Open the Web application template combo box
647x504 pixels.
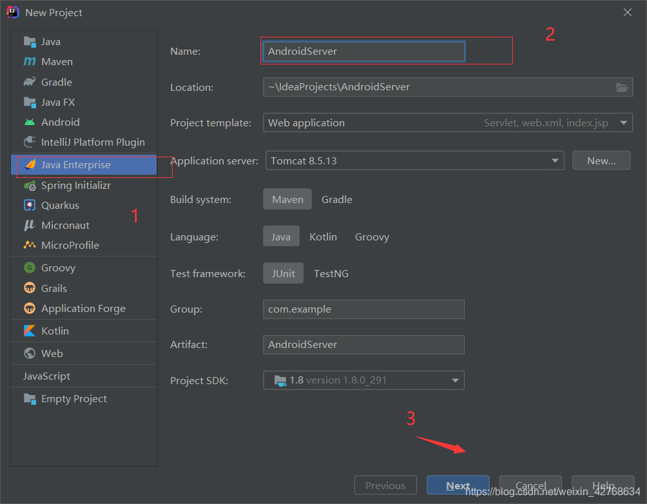(448, 122)
